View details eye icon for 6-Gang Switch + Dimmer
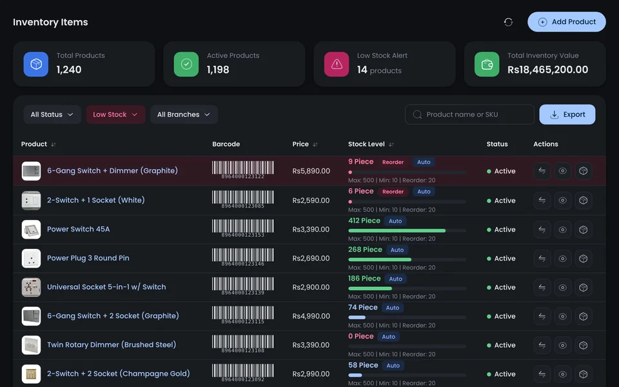Viewport: 619px width, 387px height. [x=562, y=171]
